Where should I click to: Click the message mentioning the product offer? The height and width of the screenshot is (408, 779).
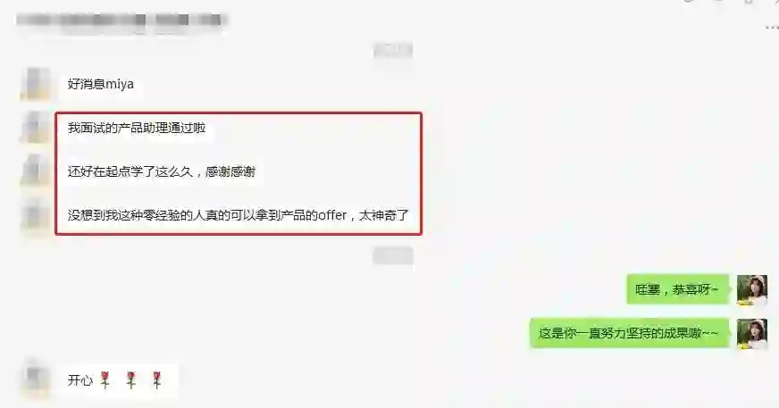tap(239, 215)
